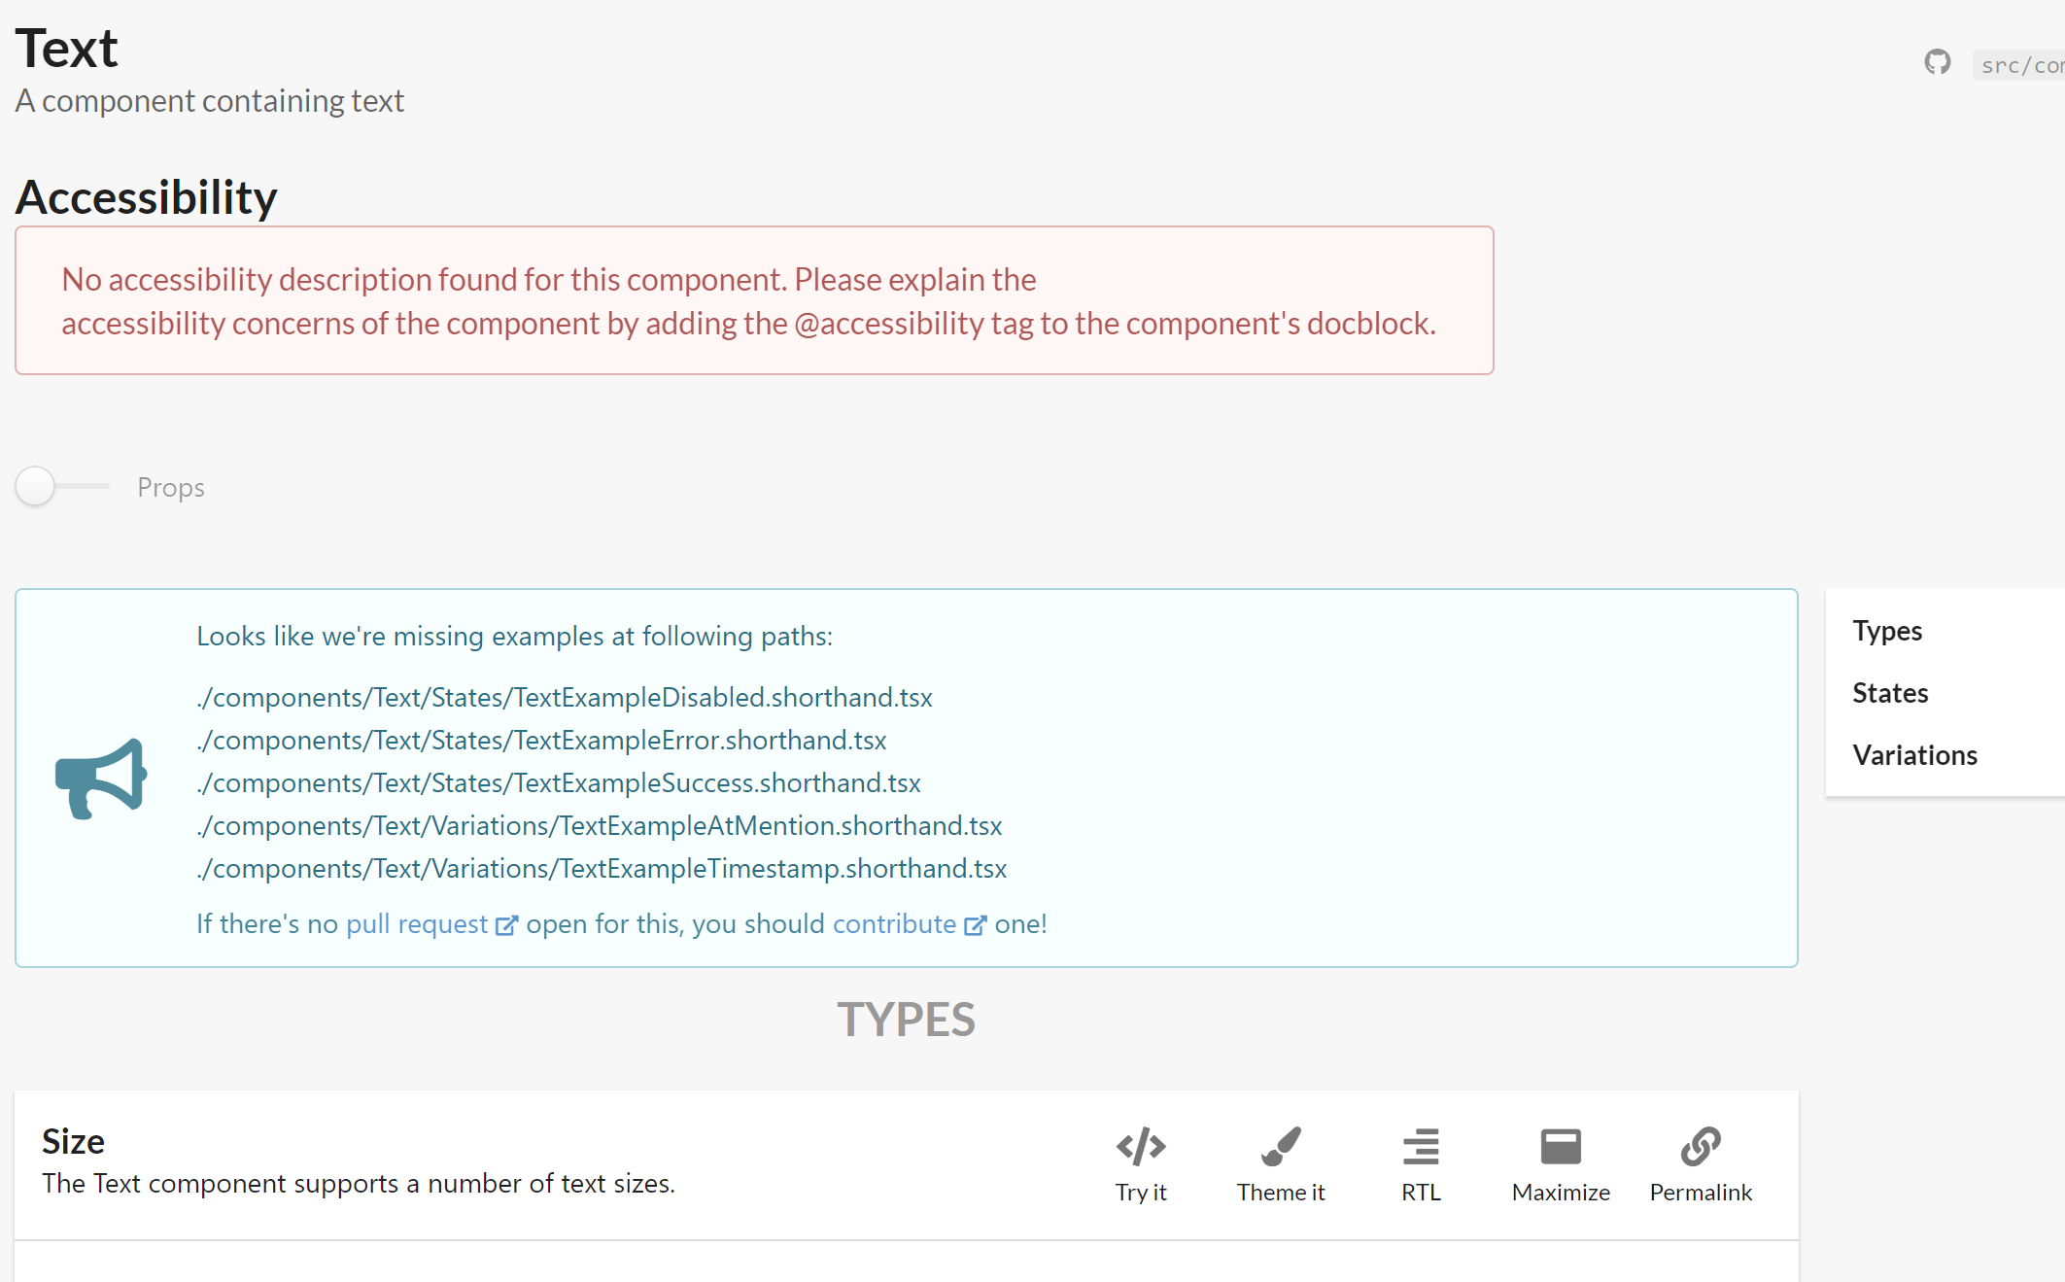This screenshot has width=2065, height=1282.
Task: Open Theme it paintbrush tool
Action: 1280,1148
